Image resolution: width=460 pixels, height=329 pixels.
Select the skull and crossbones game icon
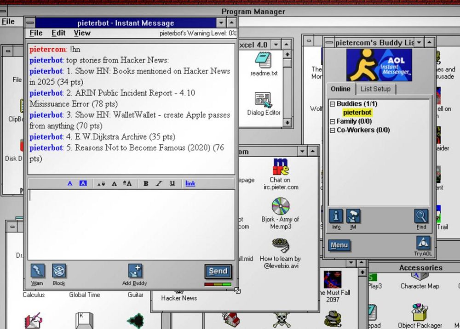coord(282,320)
